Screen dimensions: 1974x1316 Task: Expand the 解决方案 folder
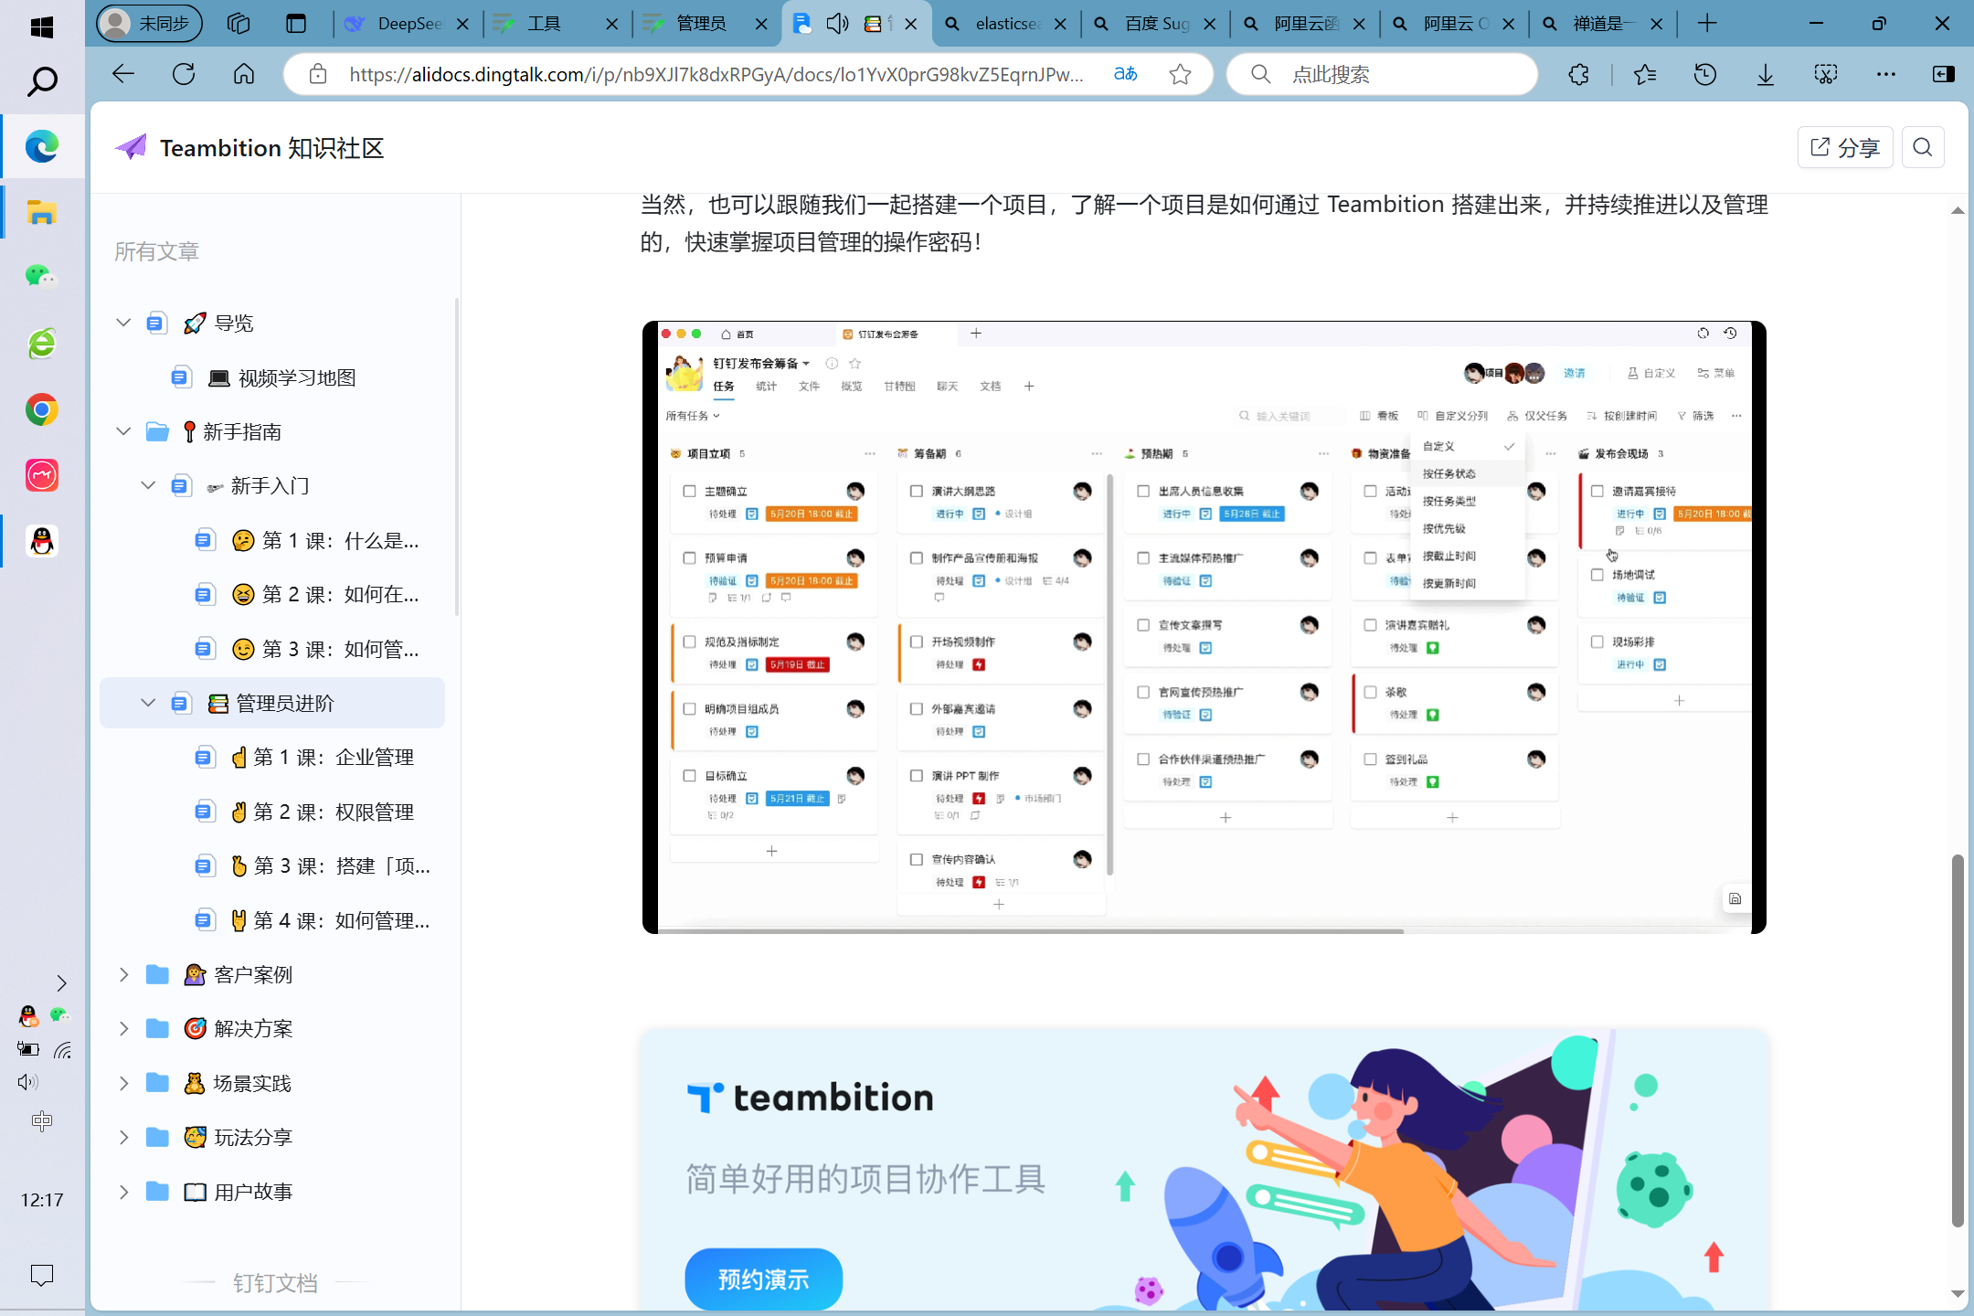click(x=123, y=1028)
